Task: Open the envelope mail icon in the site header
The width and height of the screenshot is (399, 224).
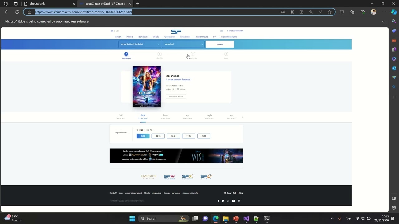Action: coord(222,31)
